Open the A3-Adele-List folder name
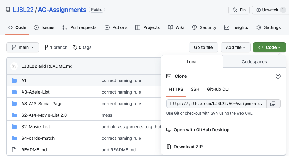 point(35,92)
